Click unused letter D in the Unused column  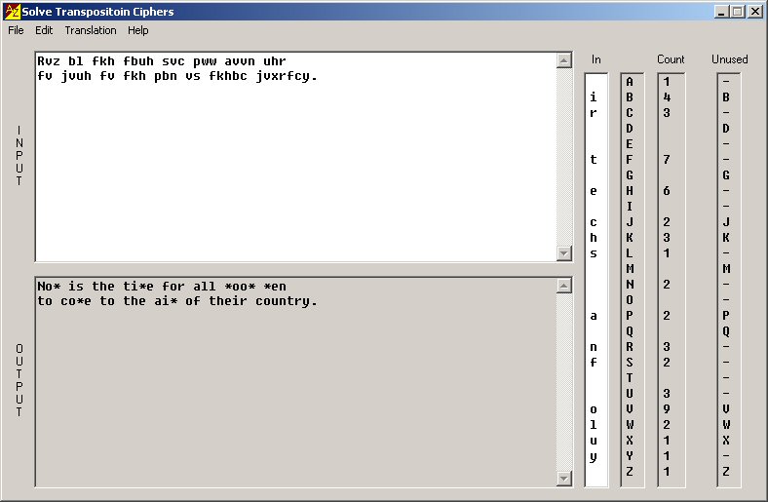(726, 129)
